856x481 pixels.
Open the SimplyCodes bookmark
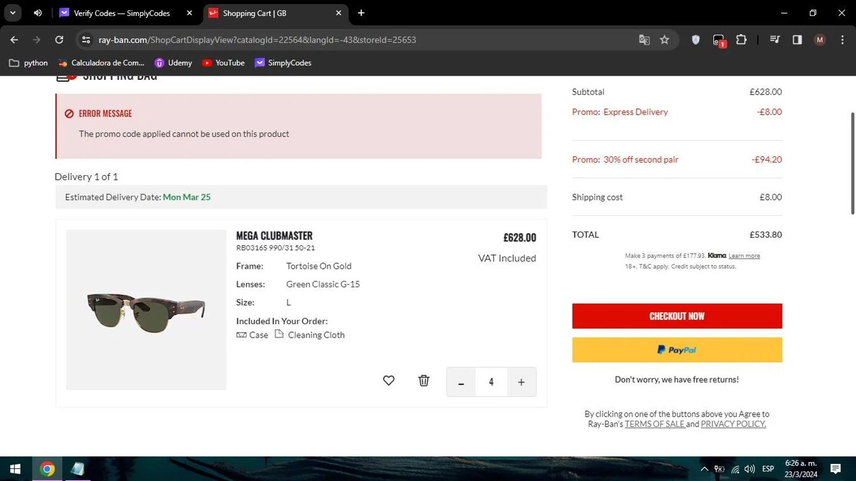(283, 63)
